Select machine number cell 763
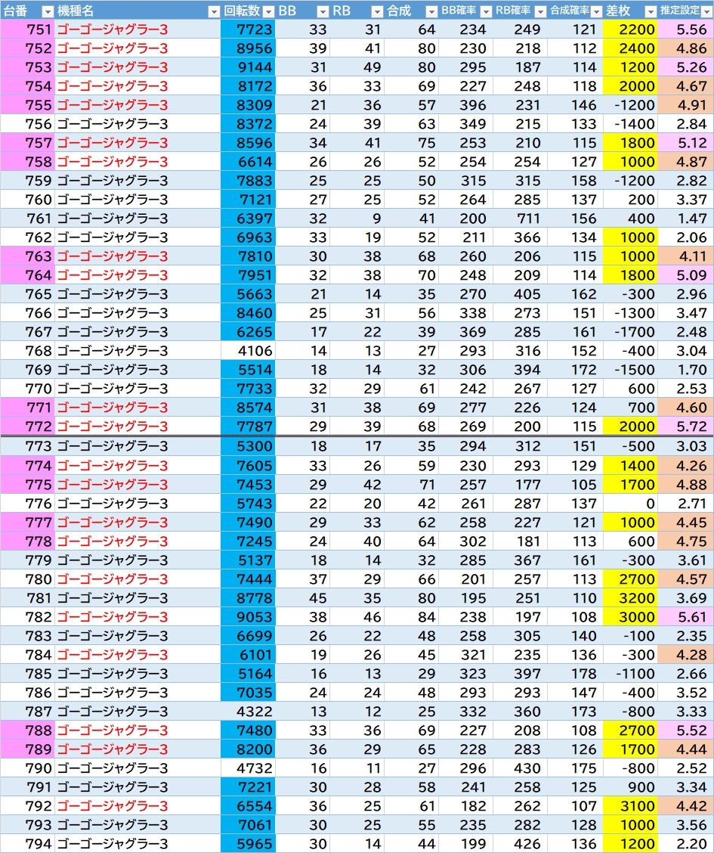The height and width of the screenshot is (853, 714). (28, 256)
